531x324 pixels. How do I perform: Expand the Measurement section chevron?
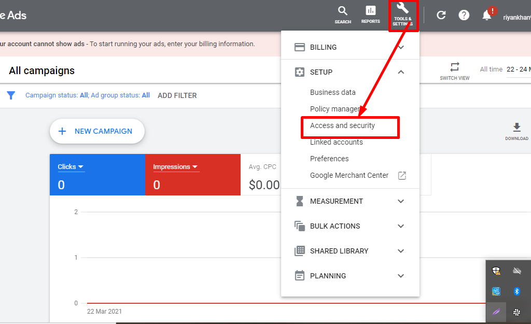tap(401, 201)
